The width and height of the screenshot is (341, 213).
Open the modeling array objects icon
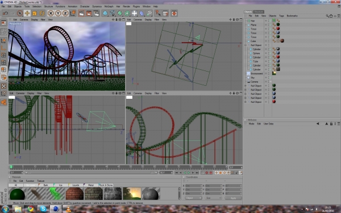(x=127, y=13)
